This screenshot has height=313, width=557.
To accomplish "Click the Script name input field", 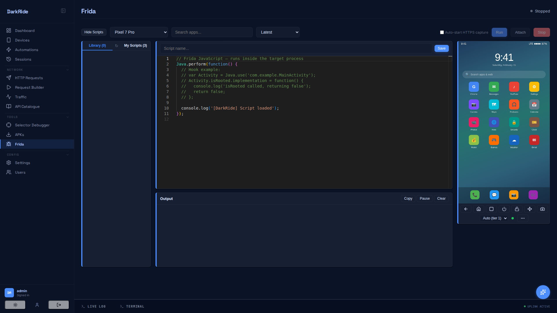I will 296,48.
